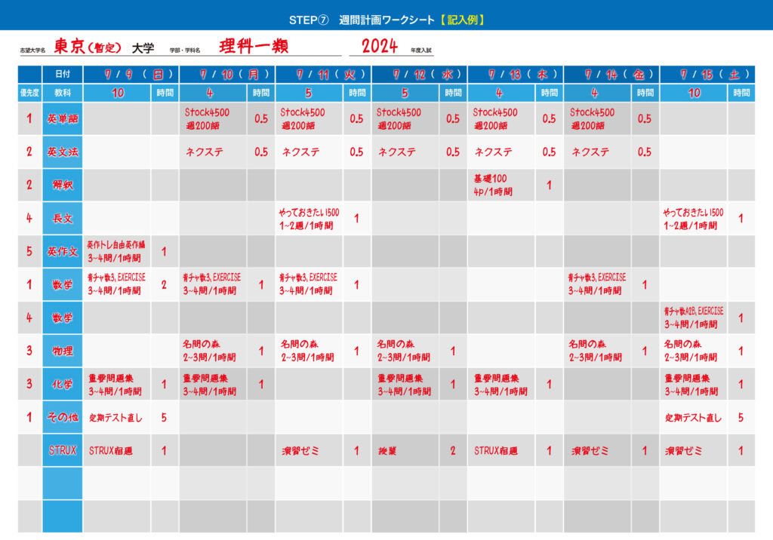Image resolution: width=773 pixels, height=540 pixels.
Task: Select the 英単語 subject cell
Action: [x=63, y=118]
